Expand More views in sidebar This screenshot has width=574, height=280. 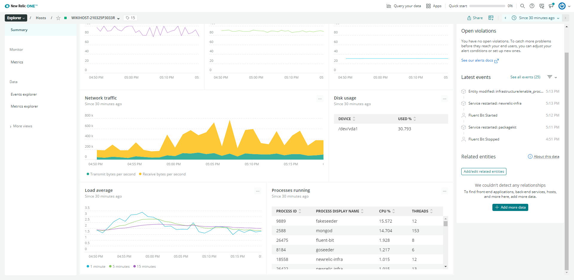[21, 126]
